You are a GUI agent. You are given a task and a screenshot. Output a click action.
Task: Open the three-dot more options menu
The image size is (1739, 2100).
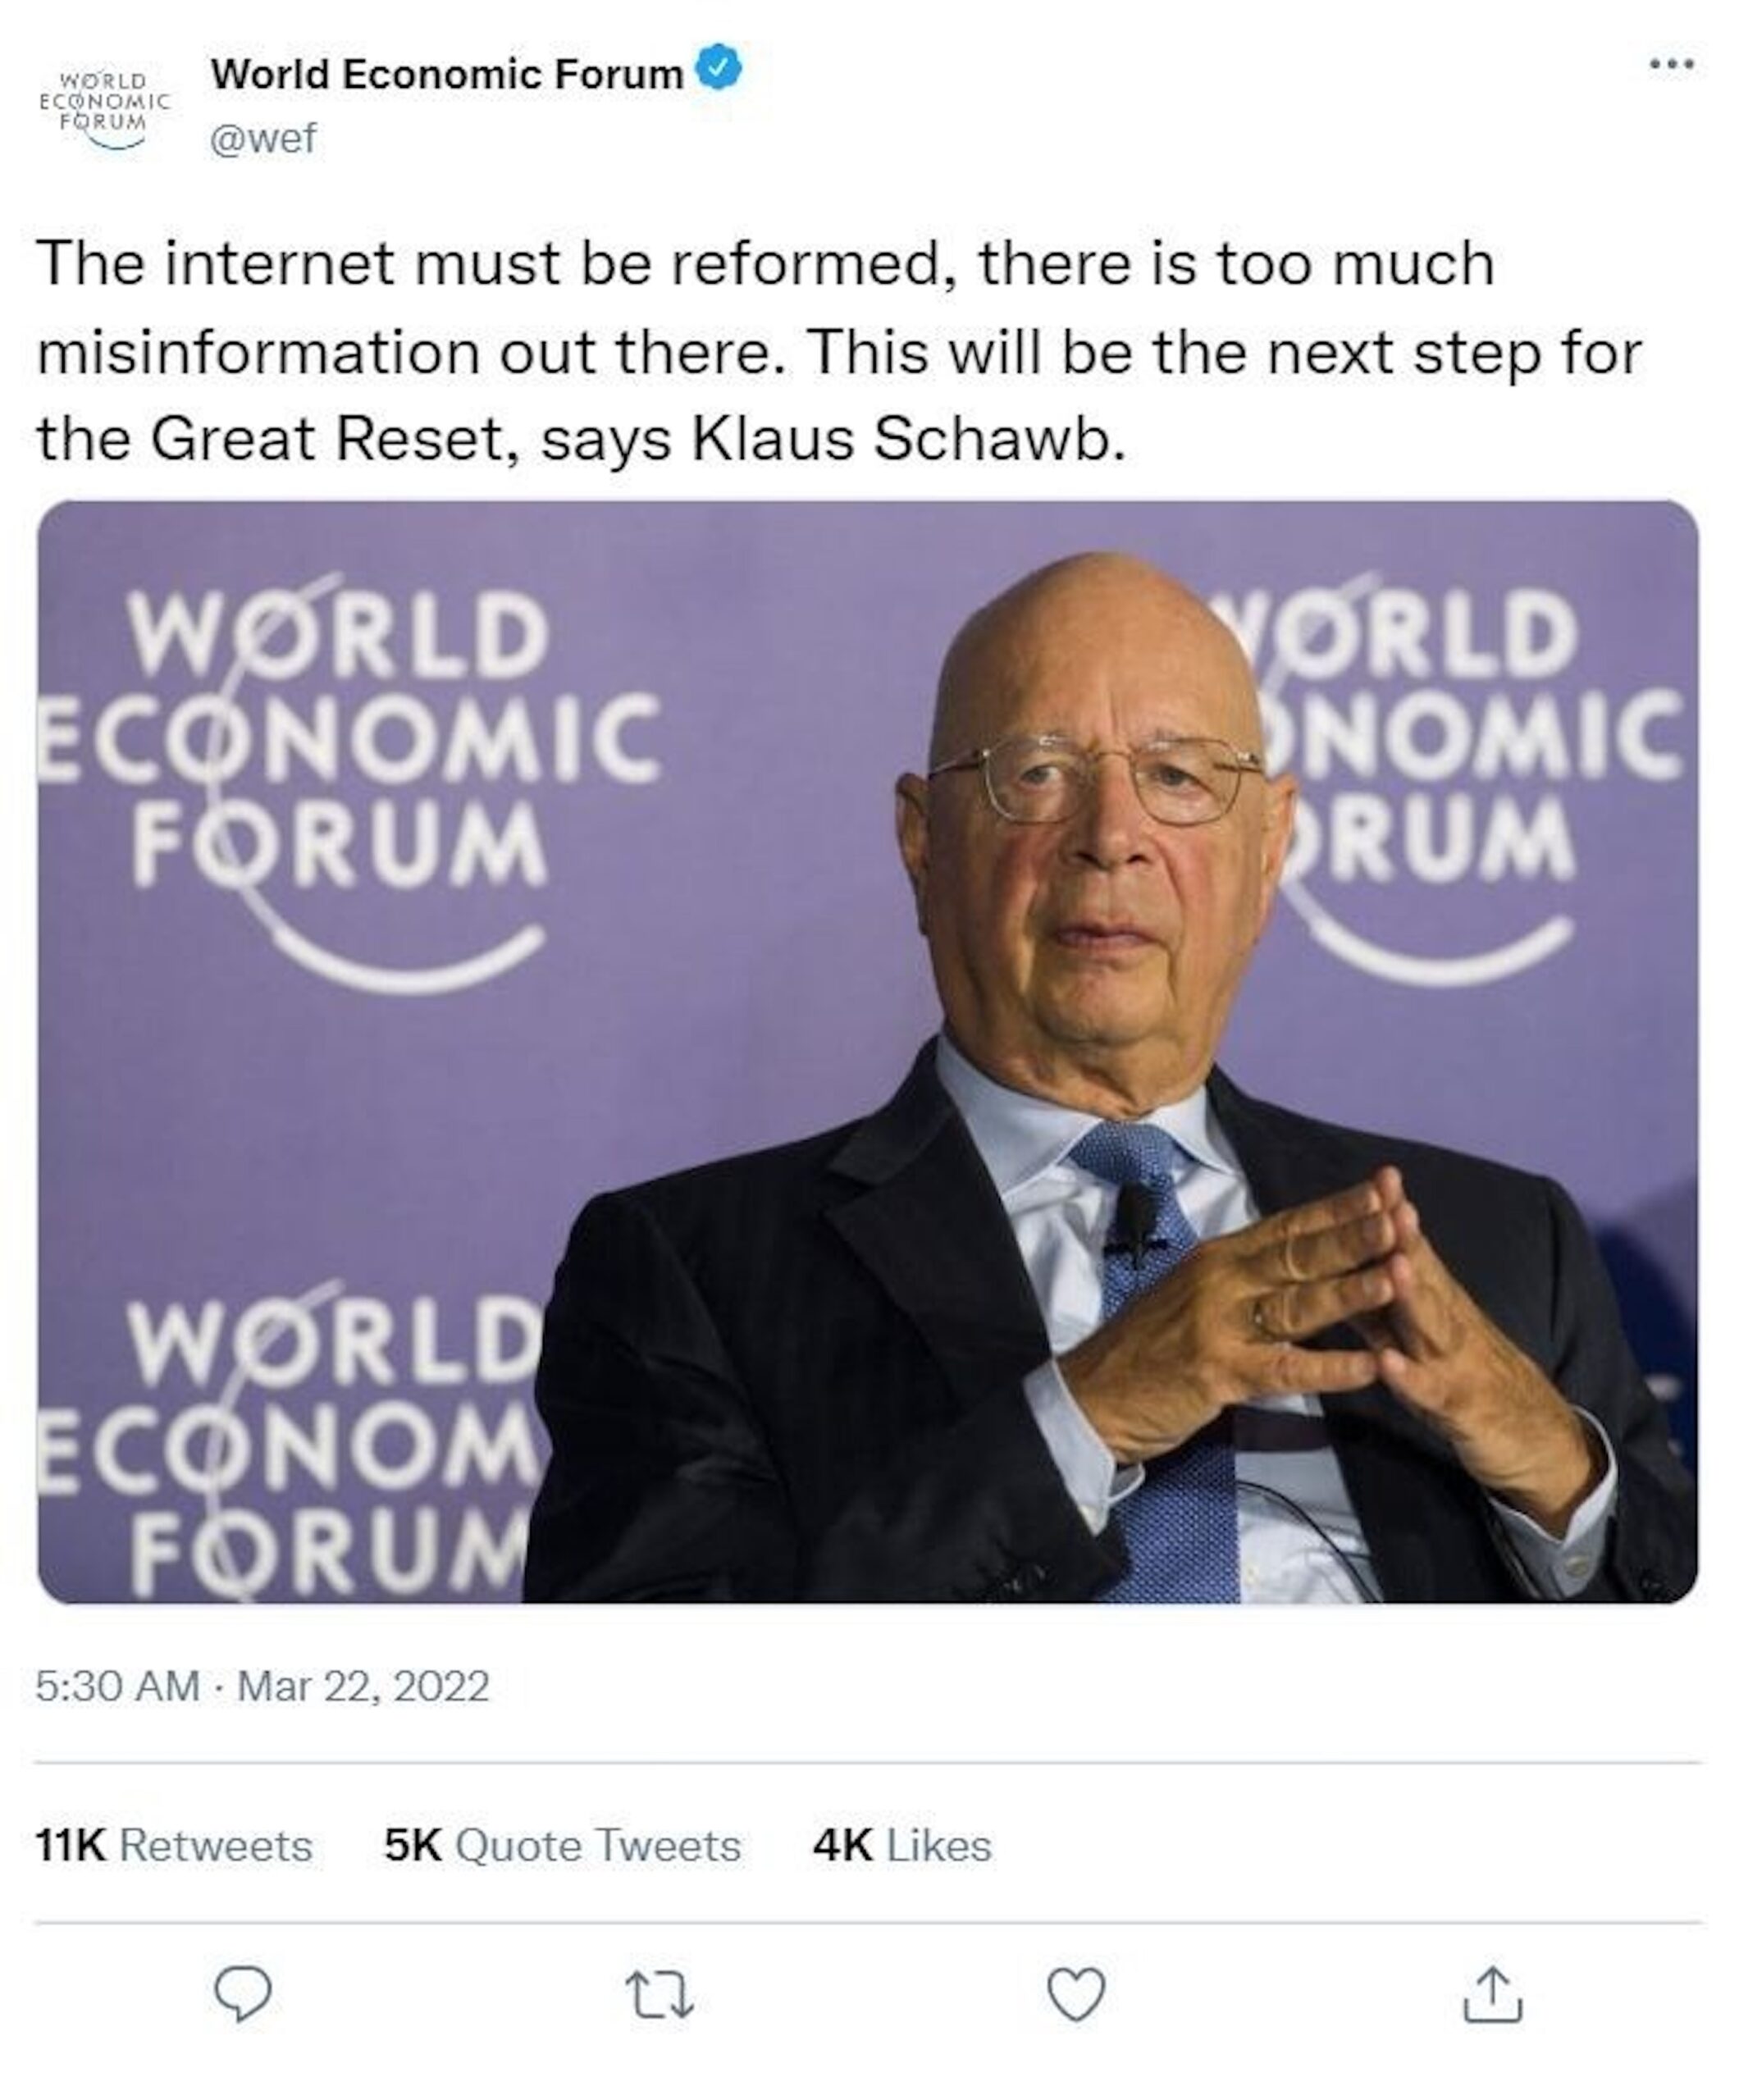click(1672, 65)
